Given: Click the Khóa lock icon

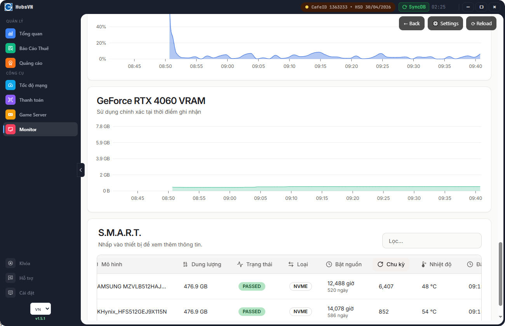Looking at the screenshot, I should click(x=10, y=264).
